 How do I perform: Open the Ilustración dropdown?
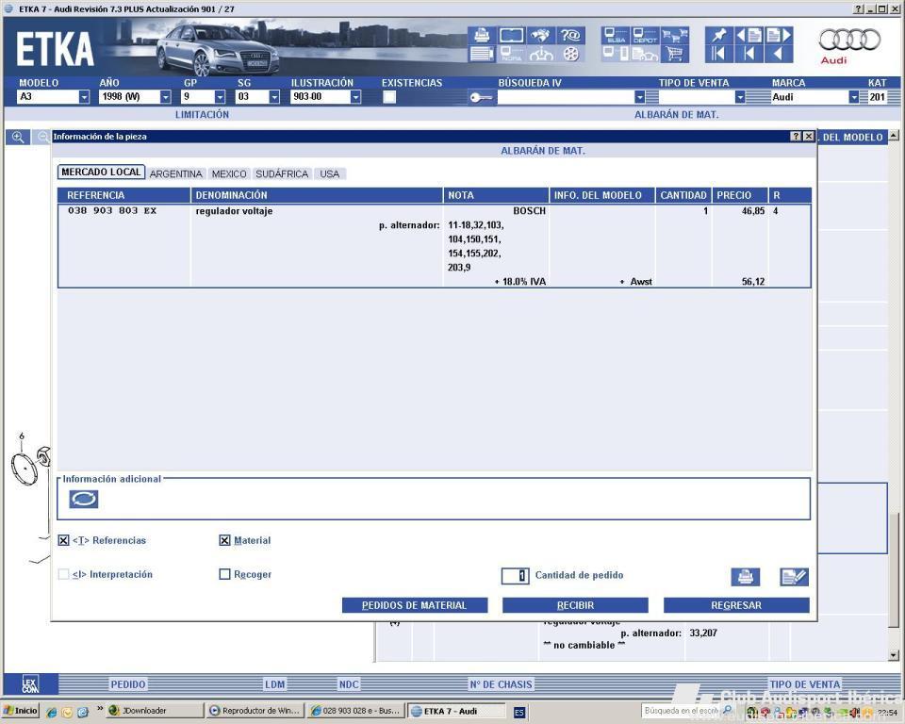point(355,97)
